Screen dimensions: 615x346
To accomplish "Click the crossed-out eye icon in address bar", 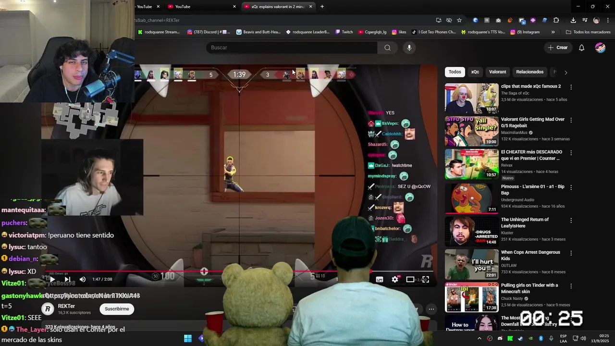I will click(x=449, y=20).
